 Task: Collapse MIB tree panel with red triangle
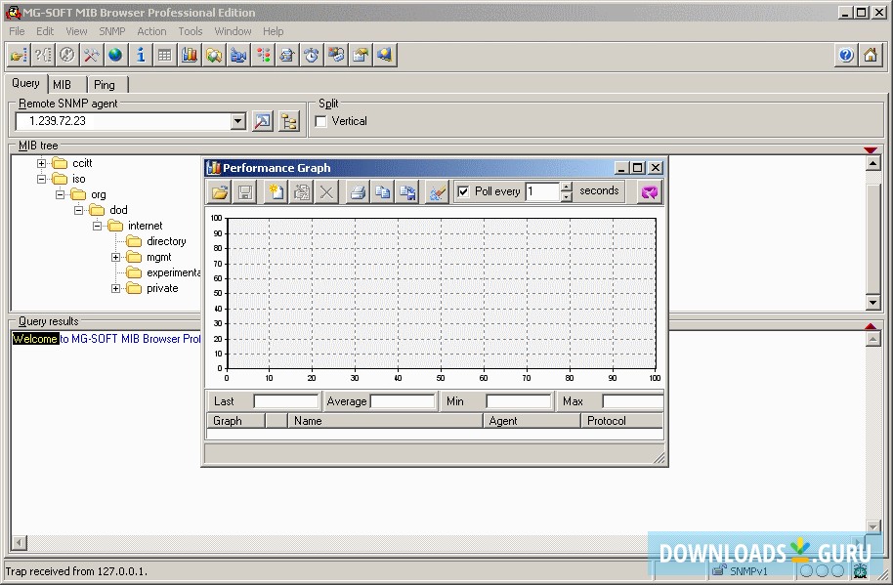[871, 149]
